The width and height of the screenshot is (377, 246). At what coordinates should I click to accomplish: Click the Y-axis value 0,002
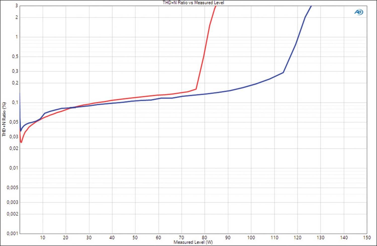[x=13, y=214]
